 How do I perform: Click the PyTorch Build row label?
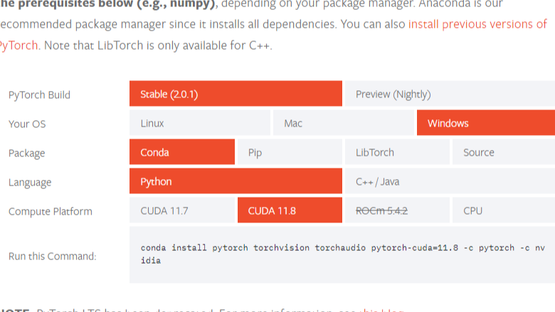pos(39,95)
